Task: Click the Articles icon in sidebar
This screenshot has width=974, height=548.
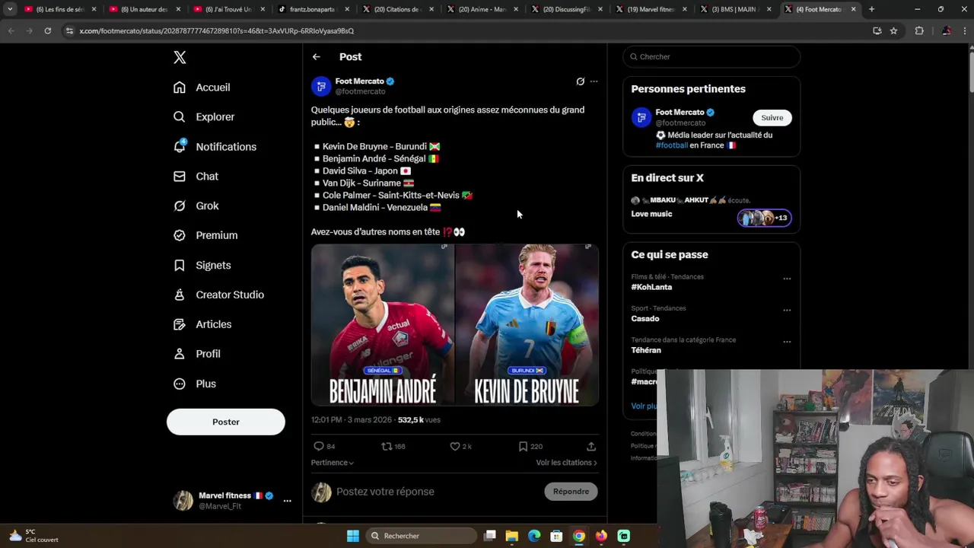Action: [x=180, y=324]
